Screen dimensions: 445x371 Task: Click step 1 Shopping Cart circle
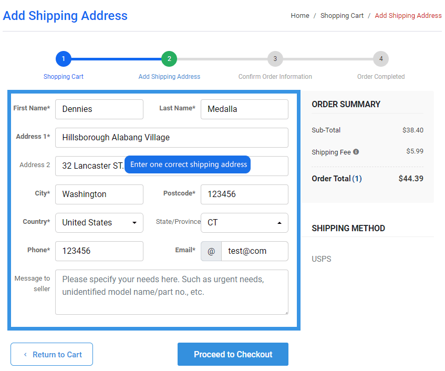tap(63, 59)
